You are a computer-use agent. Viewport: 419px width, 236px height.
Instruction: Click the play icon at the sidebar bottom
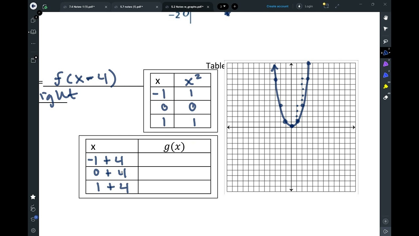386,232
